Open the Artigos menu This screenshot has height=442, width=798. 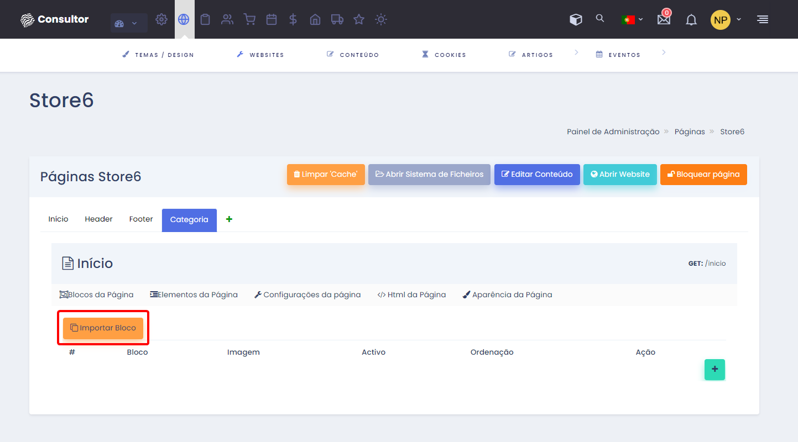[x=531, y=55]
